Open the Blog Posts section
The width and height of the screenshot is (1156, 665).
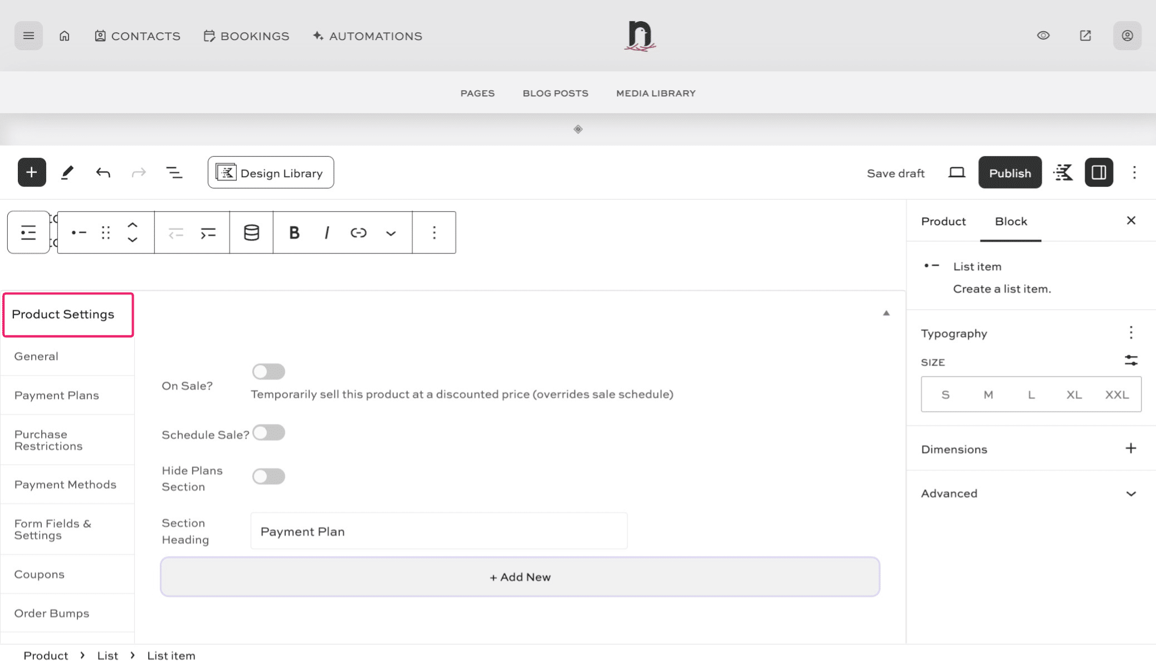click(555, 93)
